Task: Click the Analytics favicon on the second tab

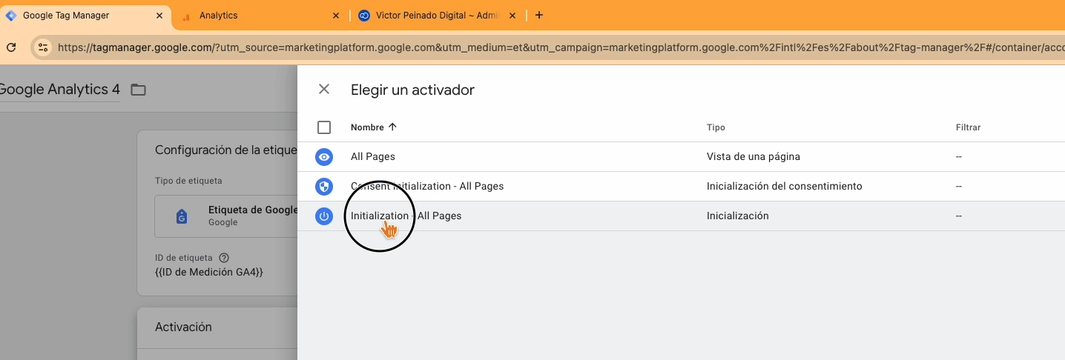Action: [186, 16]
